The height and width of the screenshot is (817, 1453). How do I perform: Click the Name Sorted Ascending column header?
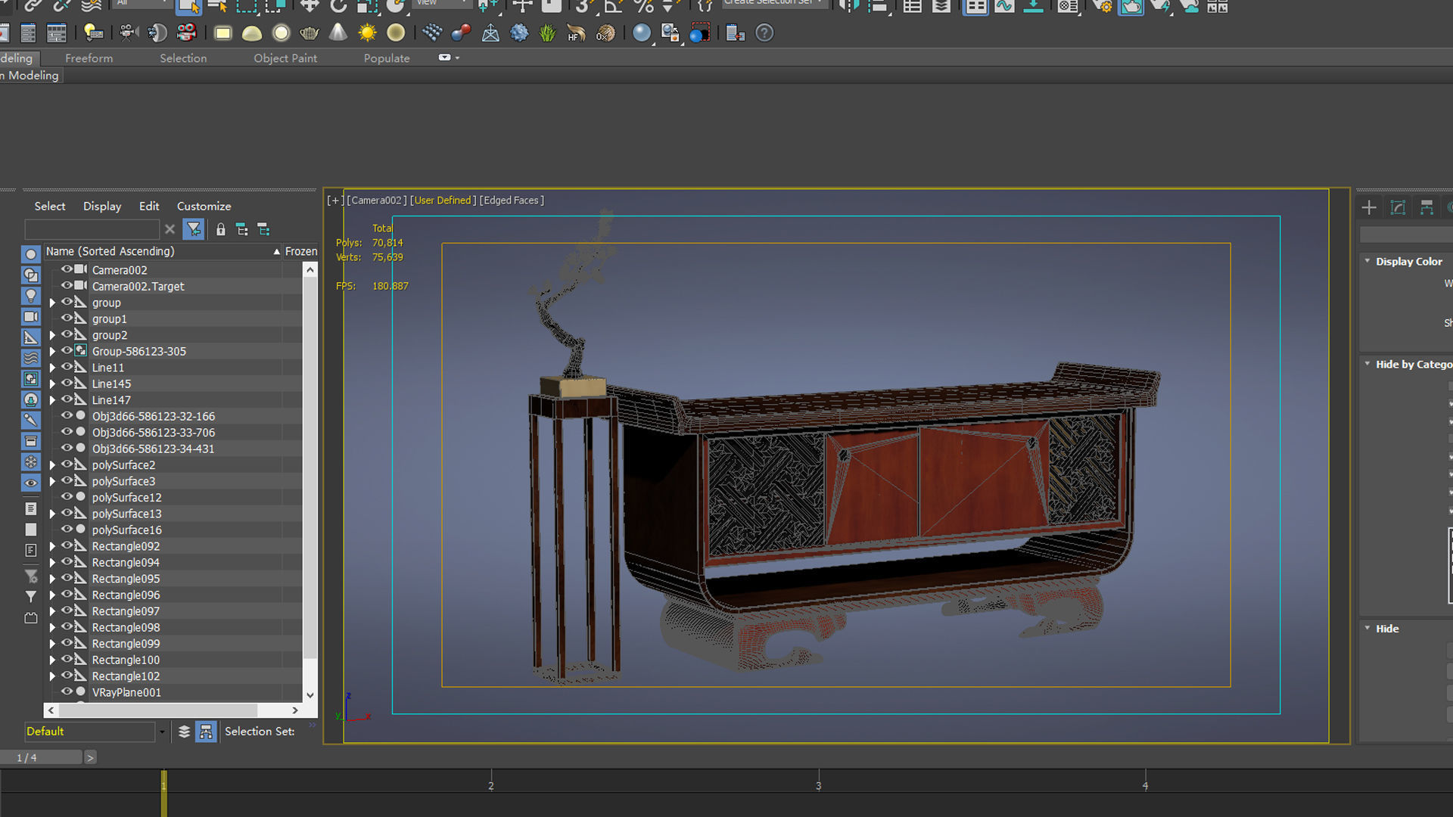tap(162, 251)
